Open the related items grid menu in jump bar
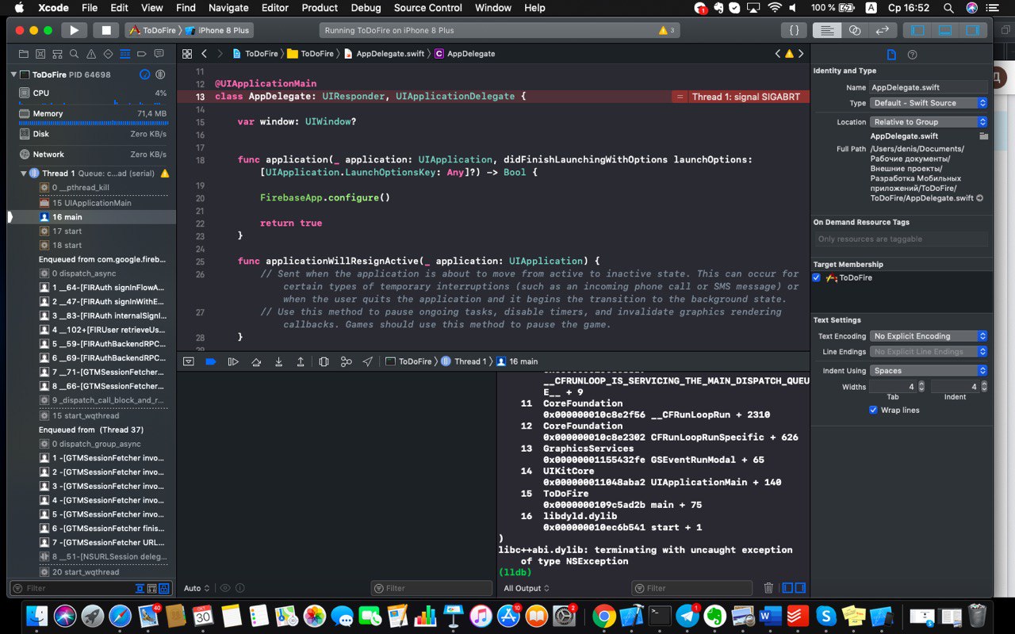Image resolution: width=1015 pixels, height=634 pixels. [x=187, y=54]
